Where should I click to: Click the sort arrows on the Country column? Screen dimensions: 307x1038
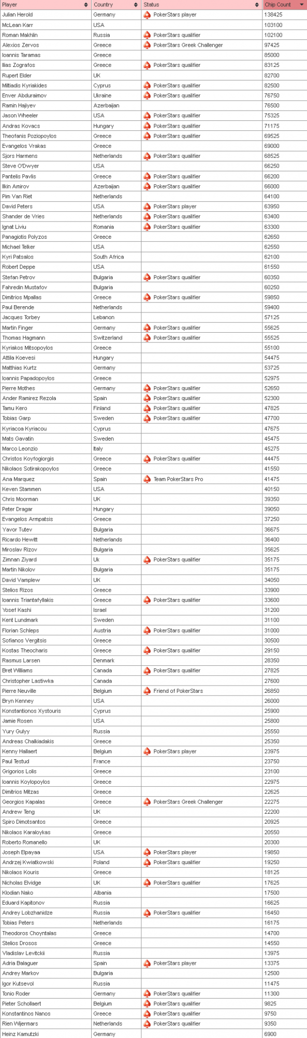click(x=136, y=4)
